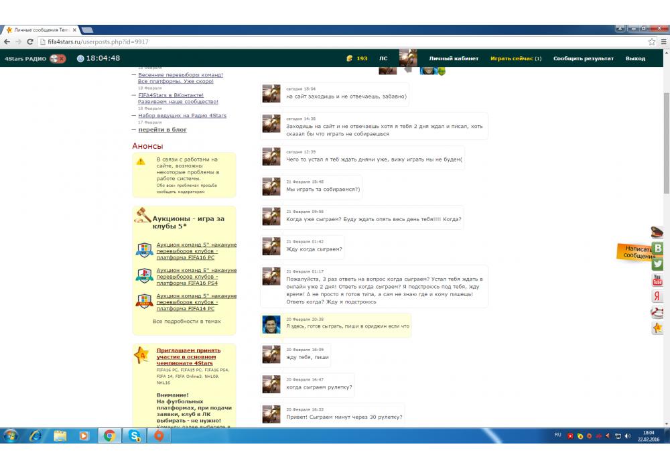
Task: Click the lifebuoy help icon
Action: pos(658,312)
